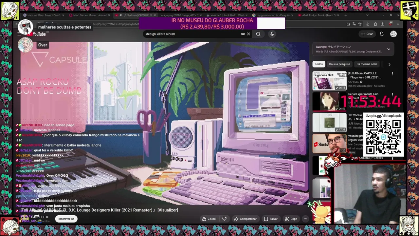Click the video title below player
This screenshot has width=419, height=236.
(x=99, y=210)
